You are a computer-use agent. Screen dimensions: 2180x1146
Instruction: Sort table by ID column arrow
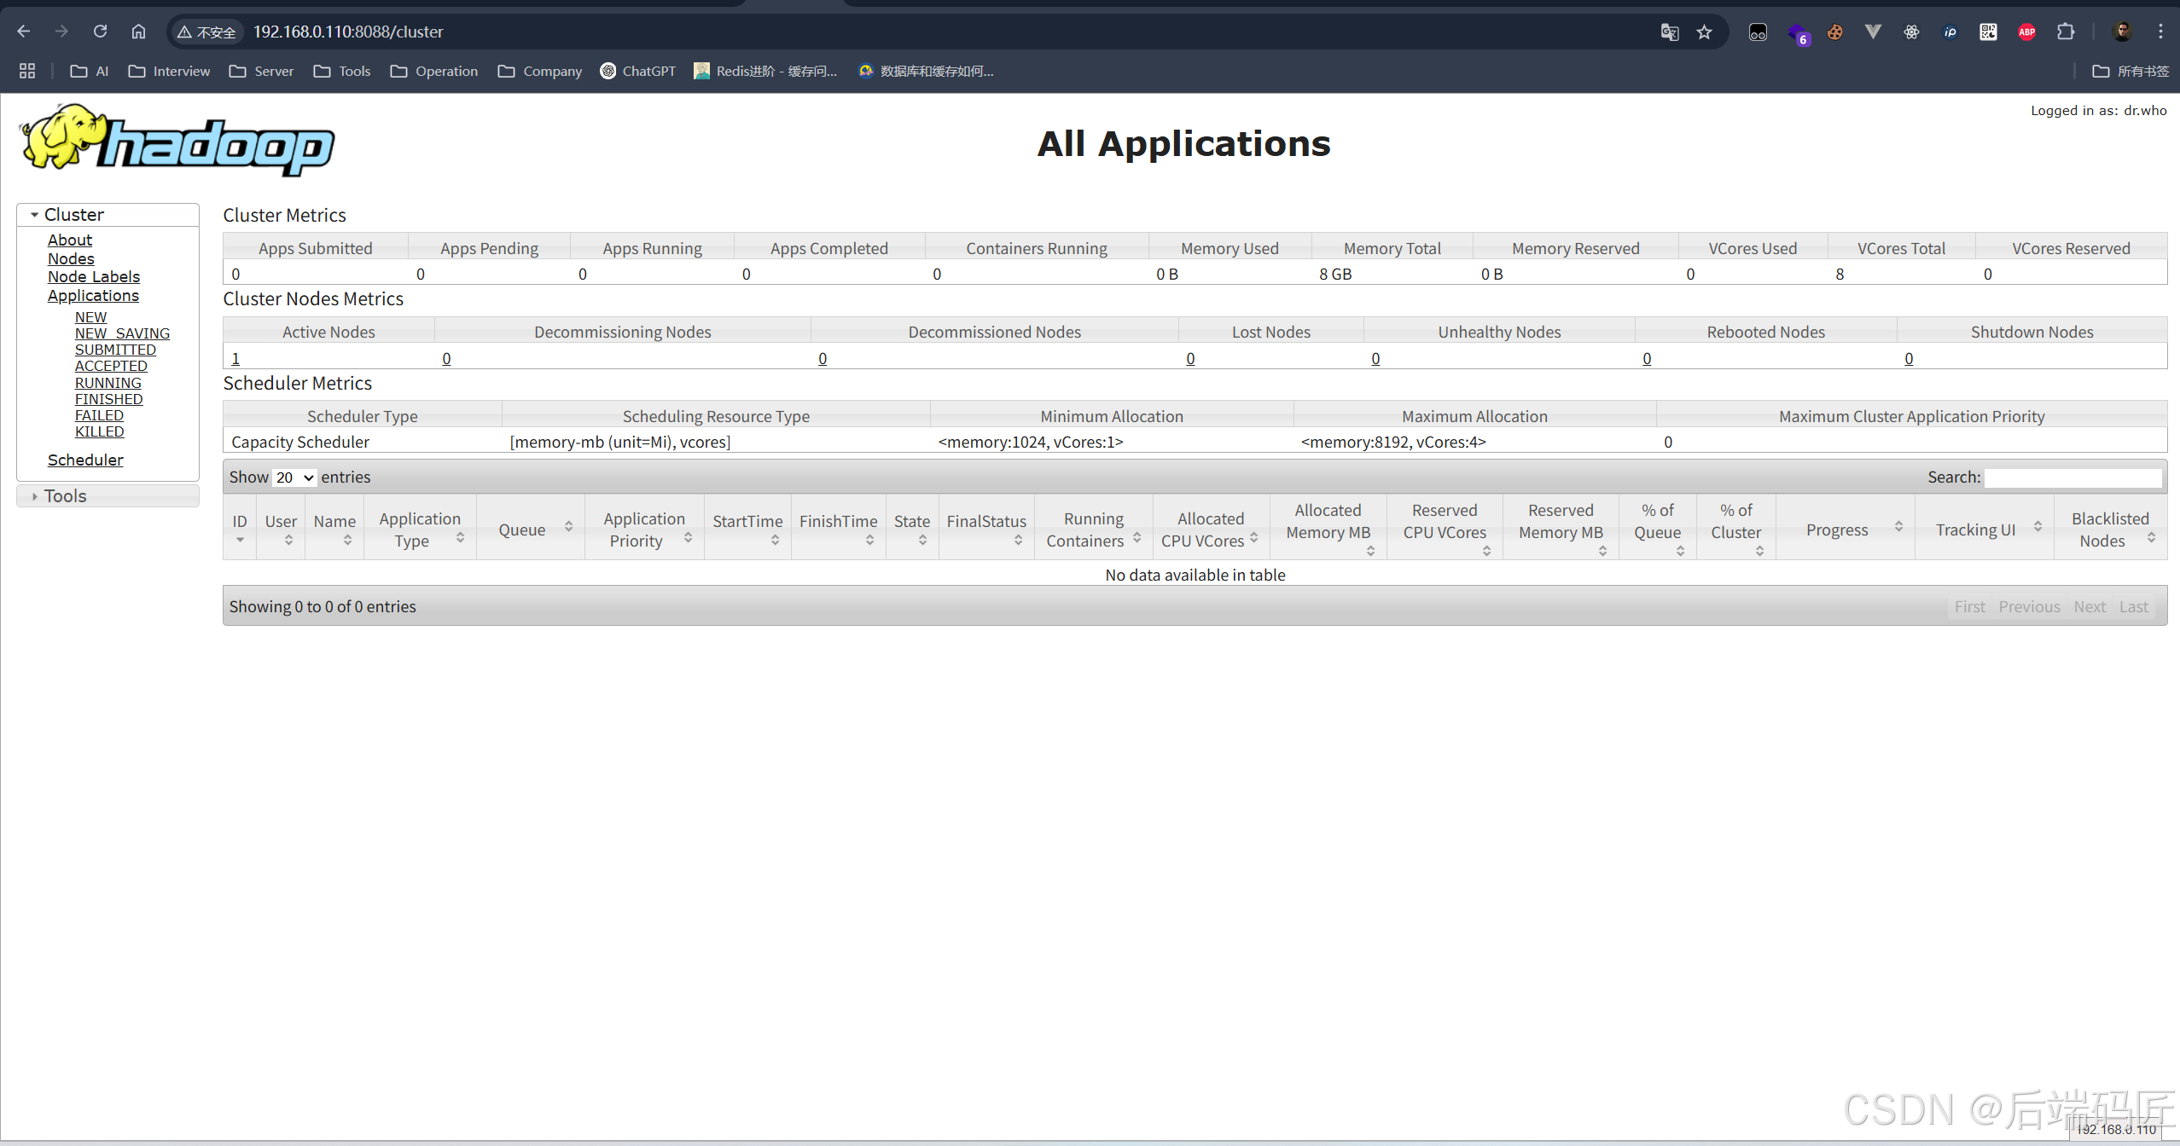click(x=240, y=539)
